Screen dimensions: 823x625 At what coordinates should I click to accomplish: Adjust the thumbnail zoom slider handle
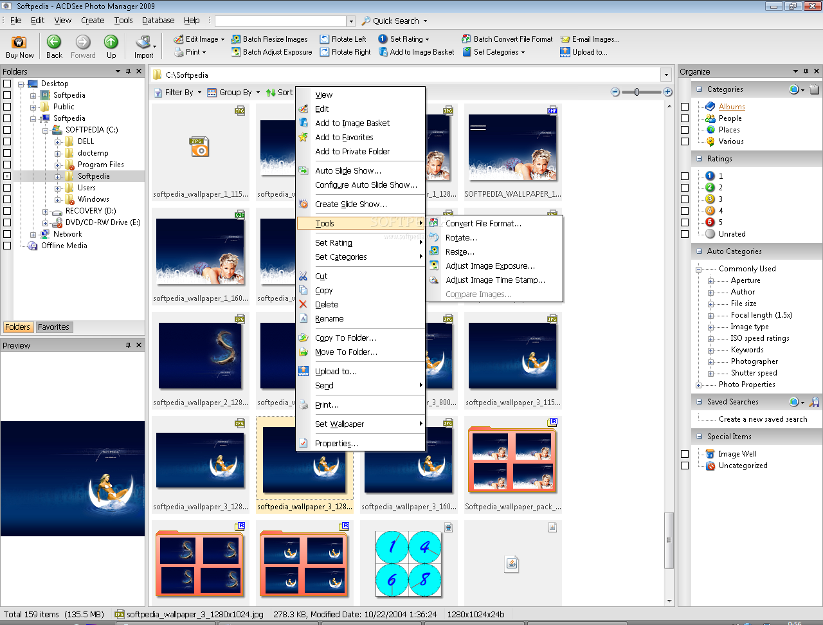pyautogui.click(x=637, y=92)
